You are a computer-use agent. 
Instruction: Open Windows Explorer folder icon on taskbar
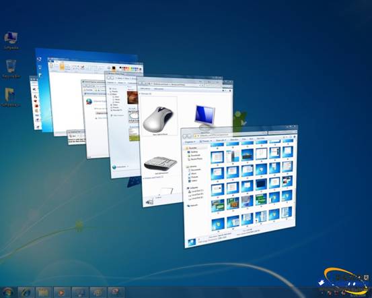pos(44,293)
